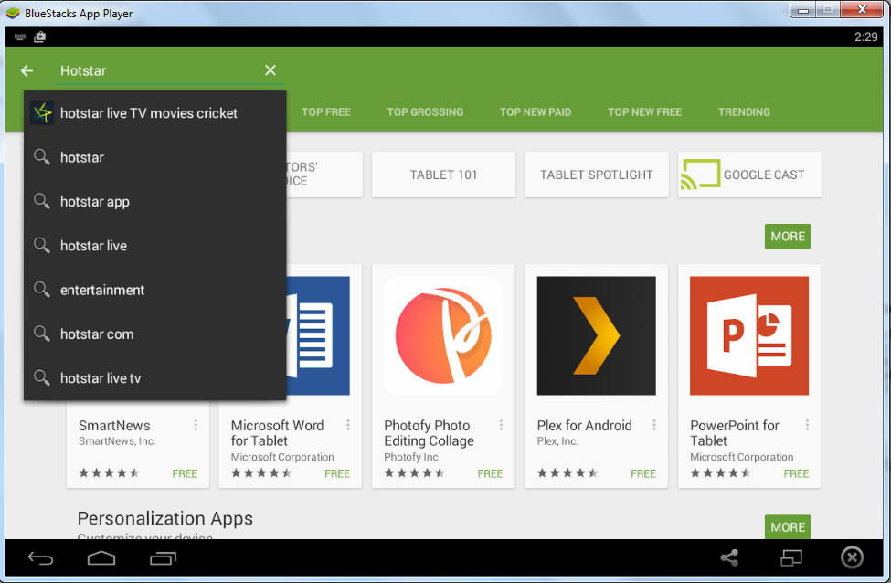Open the TABLET SPOTLIGHT category
This screenshot has height=583, width=891.
(596, 175)
